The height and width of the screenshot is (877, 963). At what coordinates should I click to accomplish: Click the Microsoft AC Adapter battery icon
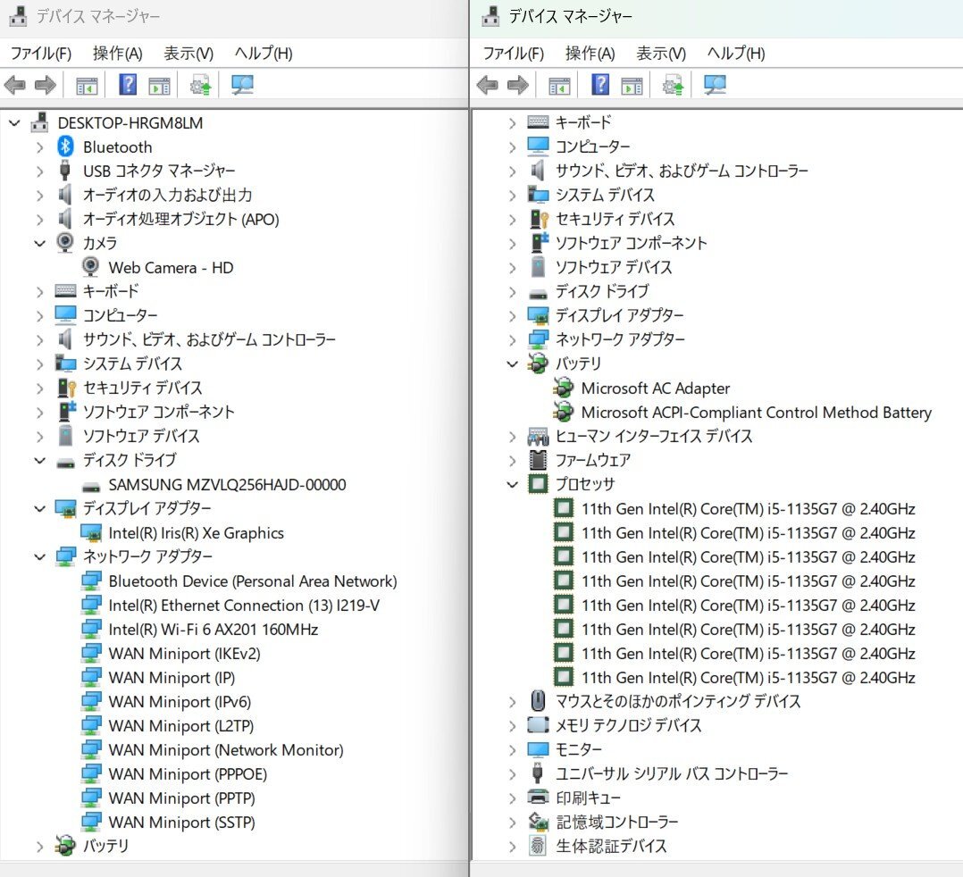point(563,388)
